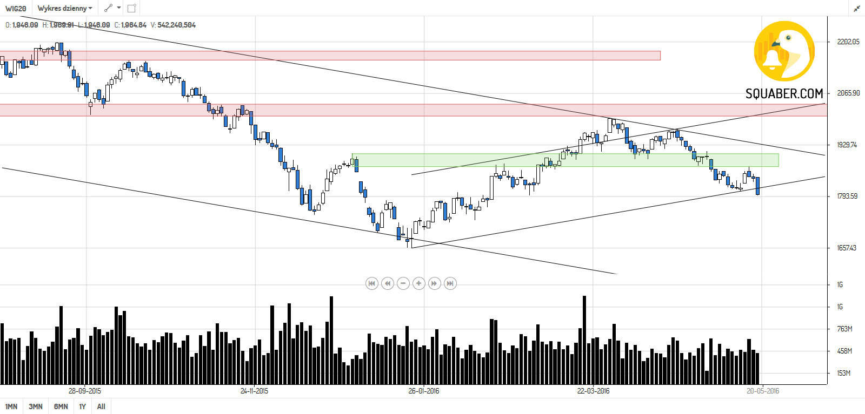Jump to the chart start with skip-first button
Viewport: 865px width, 414px height.
[x=372, y=283]
